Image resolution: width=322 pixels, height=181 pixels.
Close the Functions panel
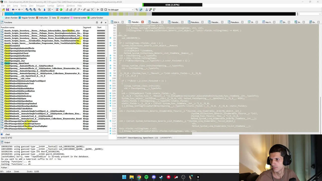[106, 22]
